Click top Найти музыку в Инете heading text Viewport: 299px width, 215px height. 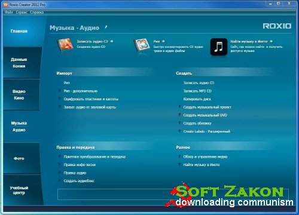(249, 41)
